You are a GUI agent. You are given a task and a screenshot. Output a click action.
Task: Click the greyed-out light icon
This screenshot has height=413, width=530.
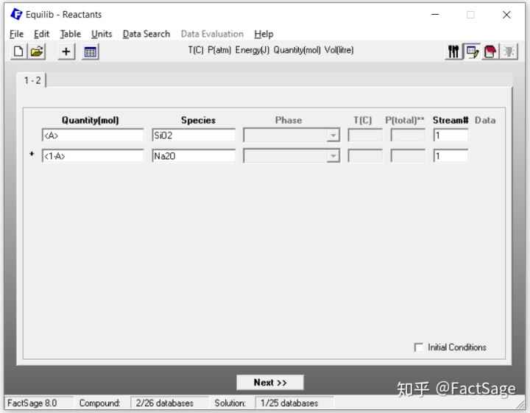point(509,52)
